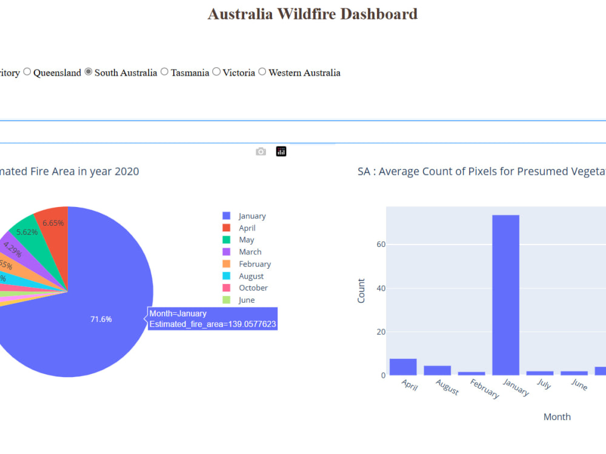This screenshot has height=454, width=606.
Task: Click the 'June' x-axis tick label
Action: coord(579,384)
